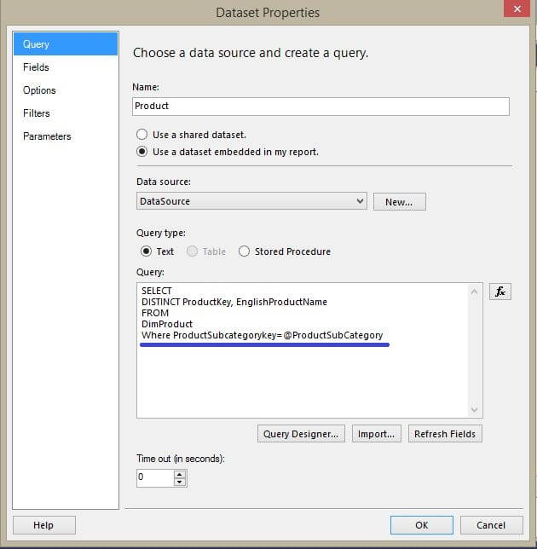
Task: Open the Filters page
Action: click(x=66, y=113)
